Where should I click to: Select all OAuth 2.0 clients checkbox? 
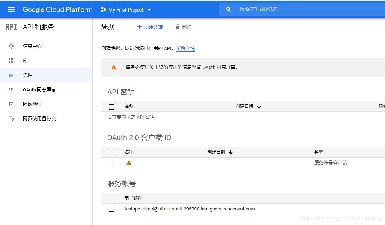(x=112, y=152)
